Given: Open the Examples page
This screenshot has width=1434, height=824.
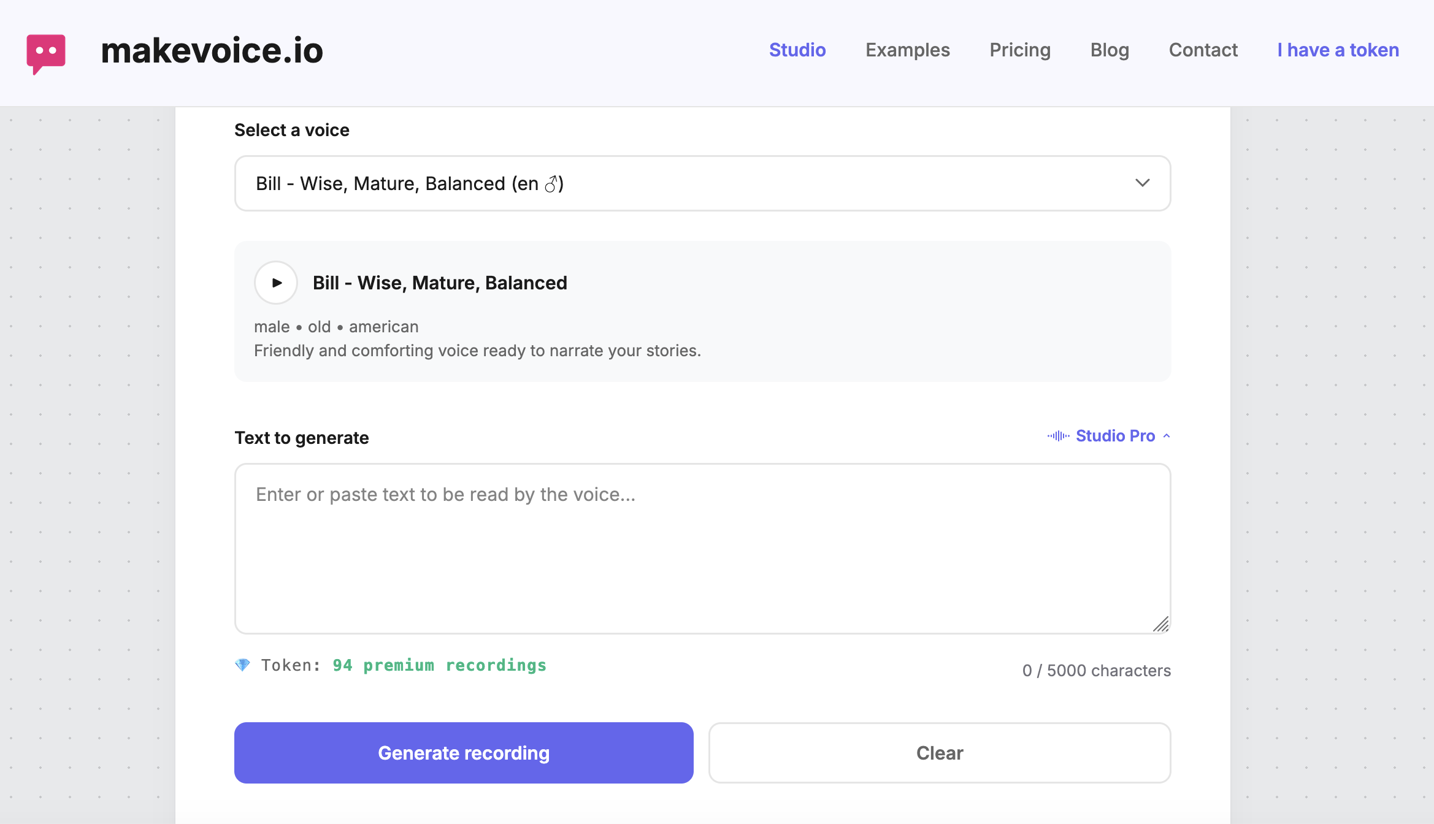Looking at the screenshot, I should pyautogui.click(x=907, y=50).
